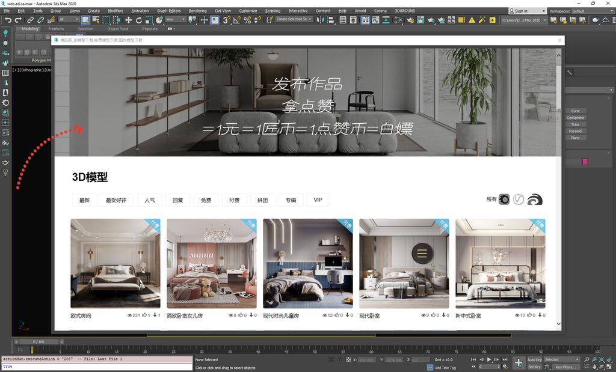Toggle Angle Snap icon
616x372 pixels.
pos(236,20)
